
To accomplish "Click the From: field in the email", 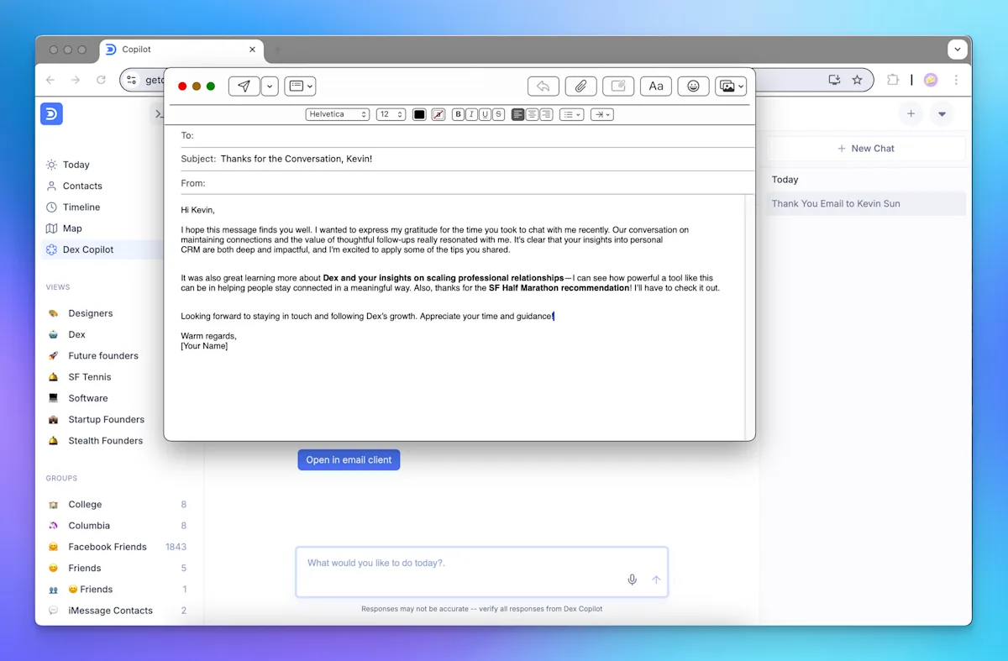I will click(467, 182).
